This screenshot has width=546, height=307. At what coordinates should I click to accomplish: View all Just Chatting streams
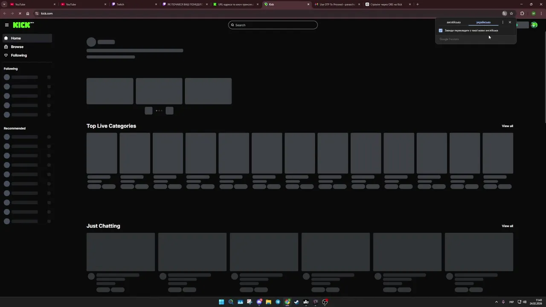[x=507, y=226]
